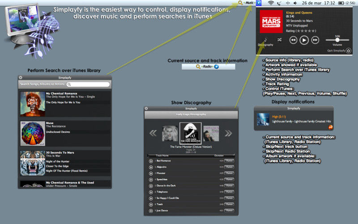Go to previous albums with the left double chevron

pyautogui.click(x=153, y=133)
